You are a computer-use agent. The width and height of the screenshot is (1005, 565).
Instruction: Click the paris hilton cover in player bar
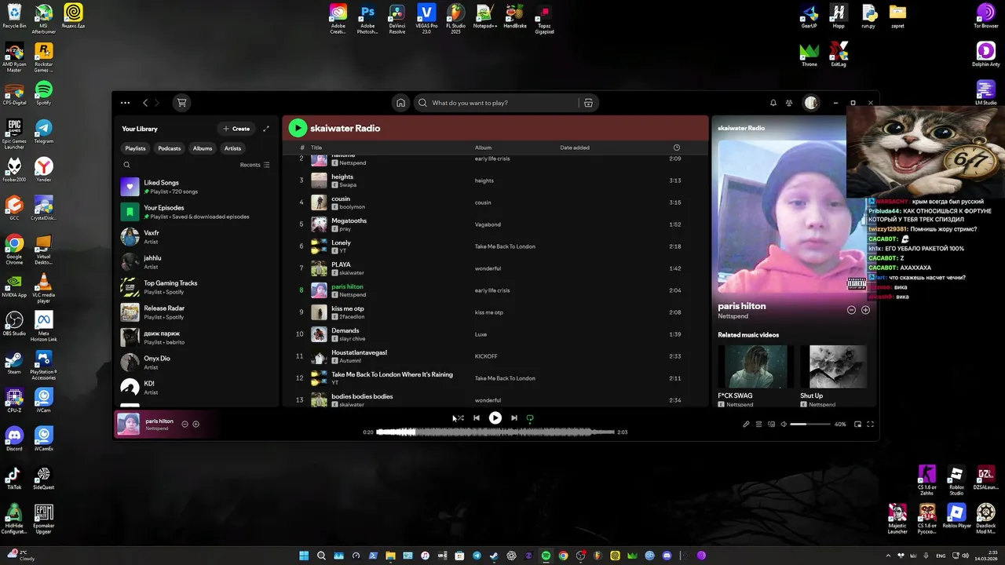point(129,425)
